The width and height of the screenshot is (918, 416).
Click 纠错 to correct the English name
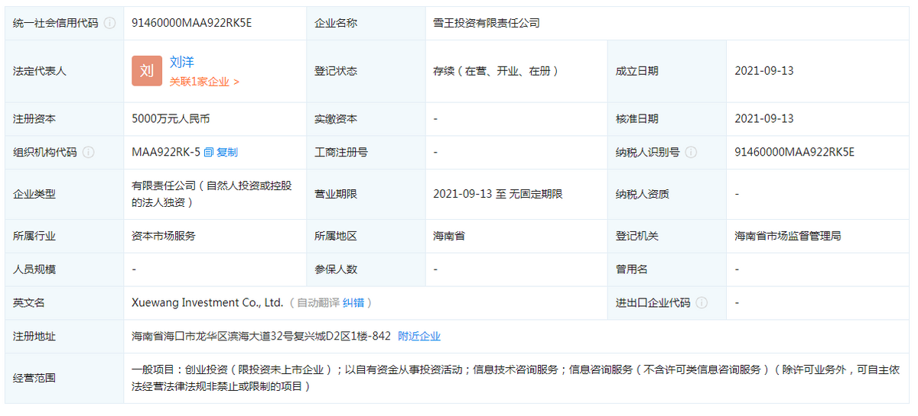pyautogui.click(x=353, y=303)
